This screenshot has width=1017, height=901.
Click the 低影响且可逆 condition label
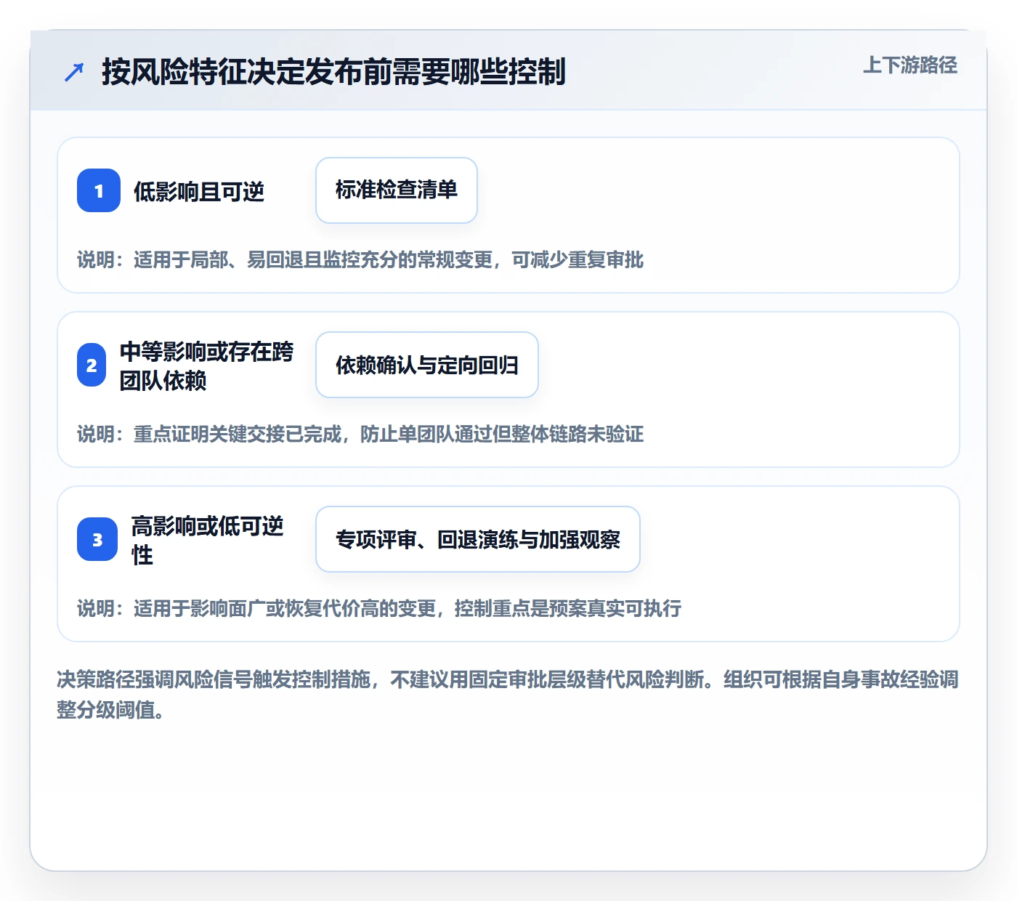(199, 192)
